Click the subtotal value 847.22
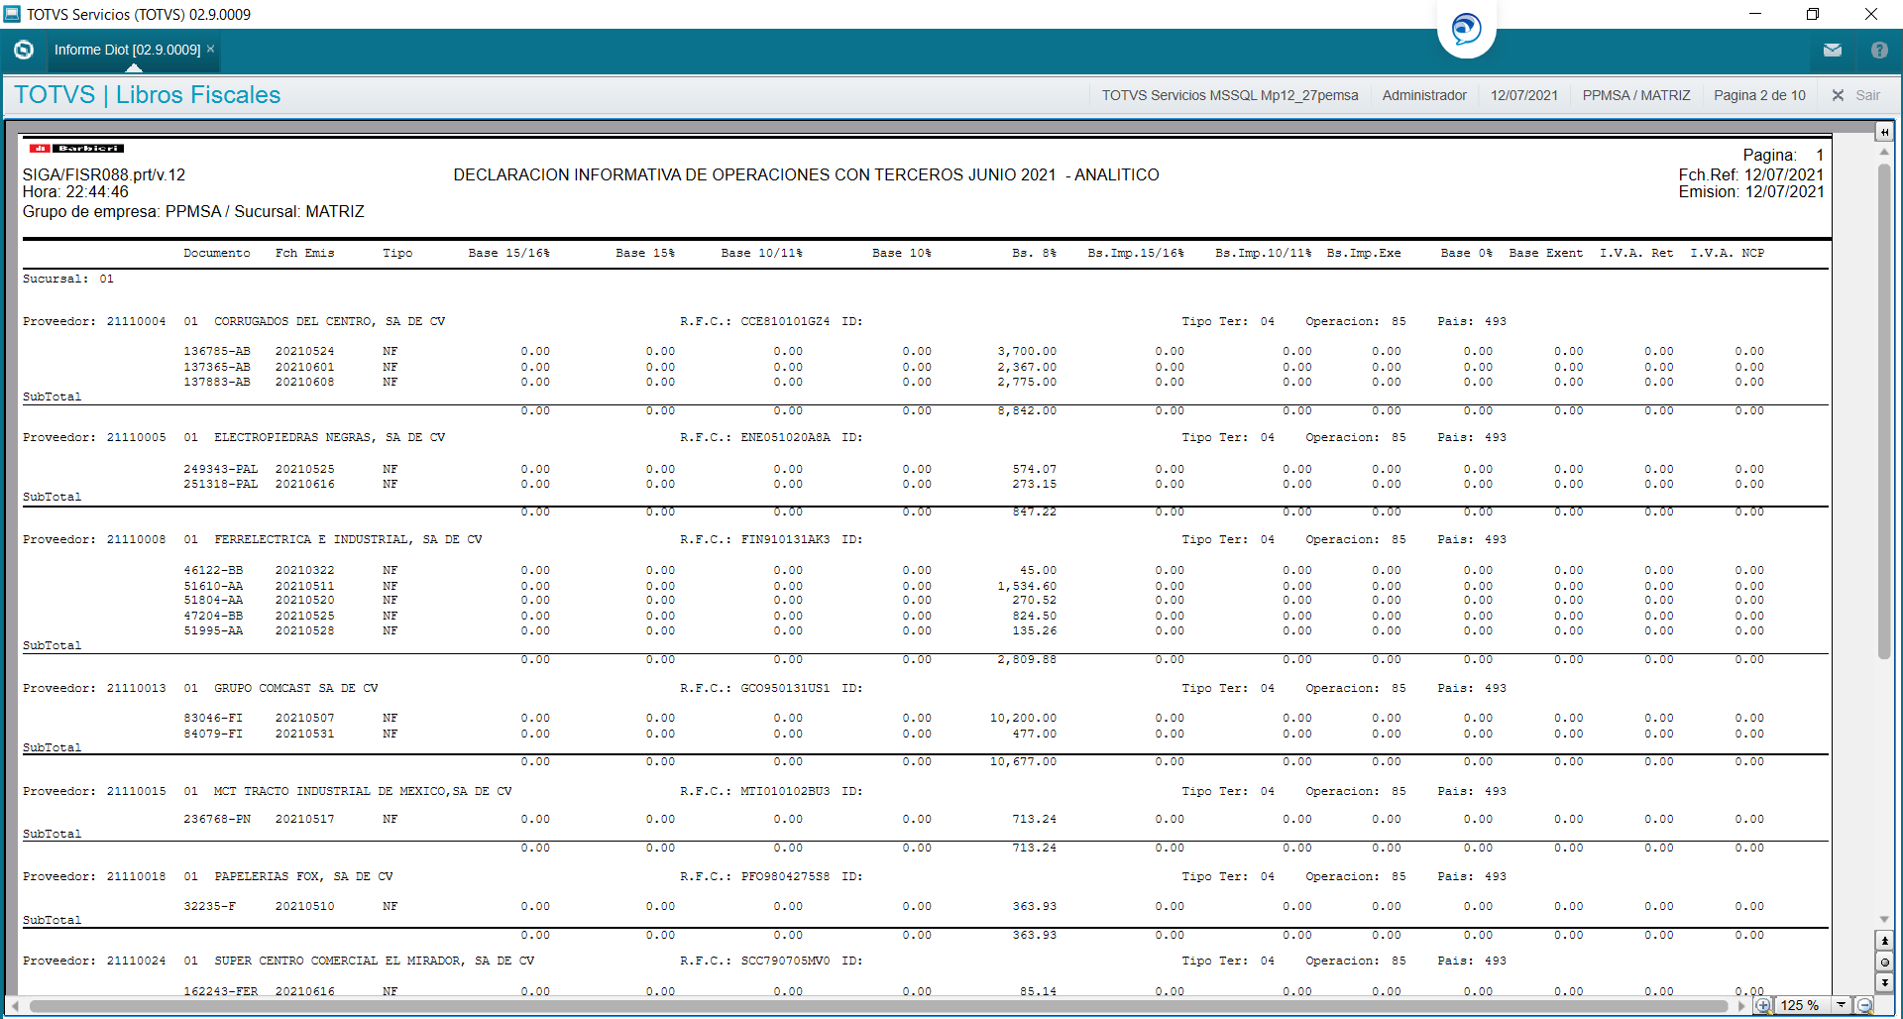1903x1019 pixels. point(1035,512)
